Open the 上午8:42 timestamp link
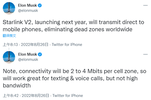The height and width of the screenshot is (100, 151). tap(11, 96)
